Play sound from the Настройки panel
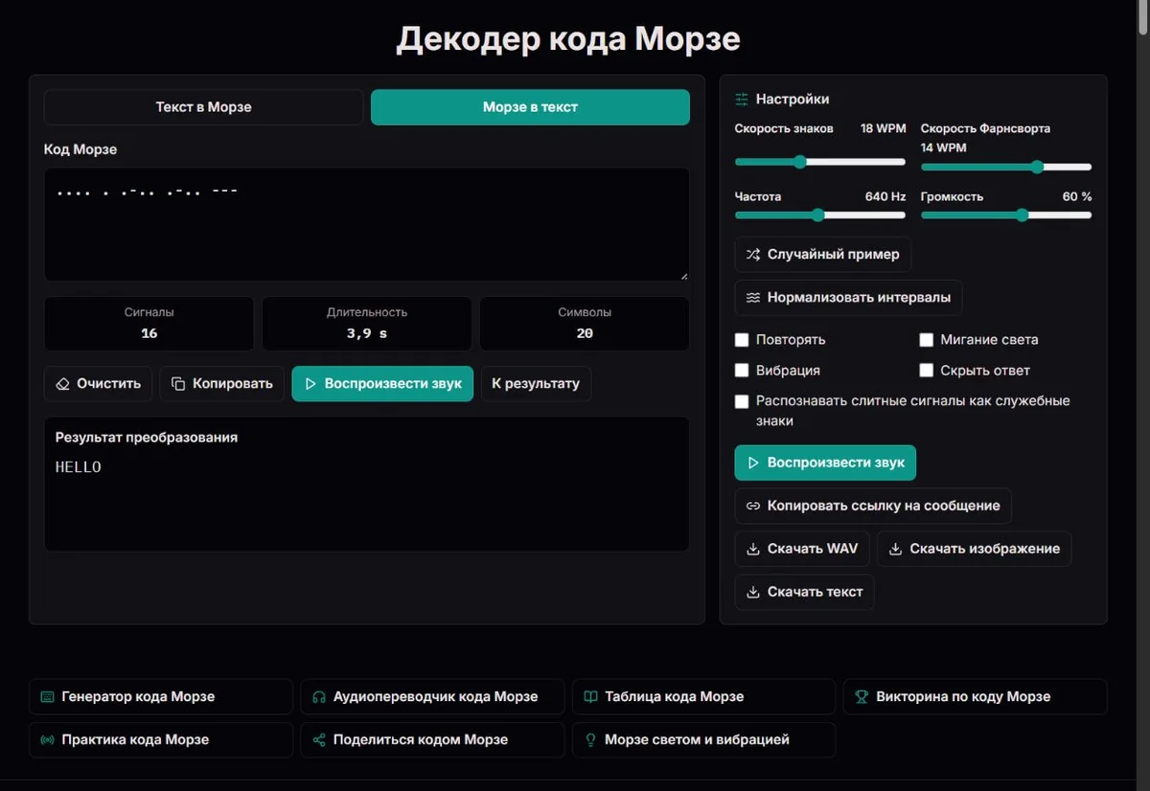Viewport: 1150px width, 791px height. tap(826, 463)
